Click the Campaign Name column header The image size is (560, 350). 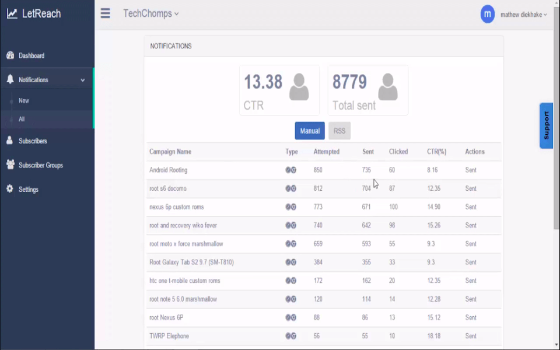[170, 152]
